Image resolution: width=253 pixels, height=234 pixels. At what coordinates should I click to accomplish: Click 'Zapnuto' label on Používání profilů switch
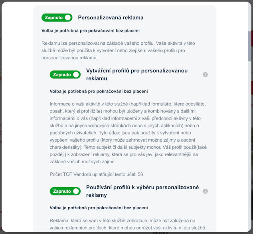point(62,191)
